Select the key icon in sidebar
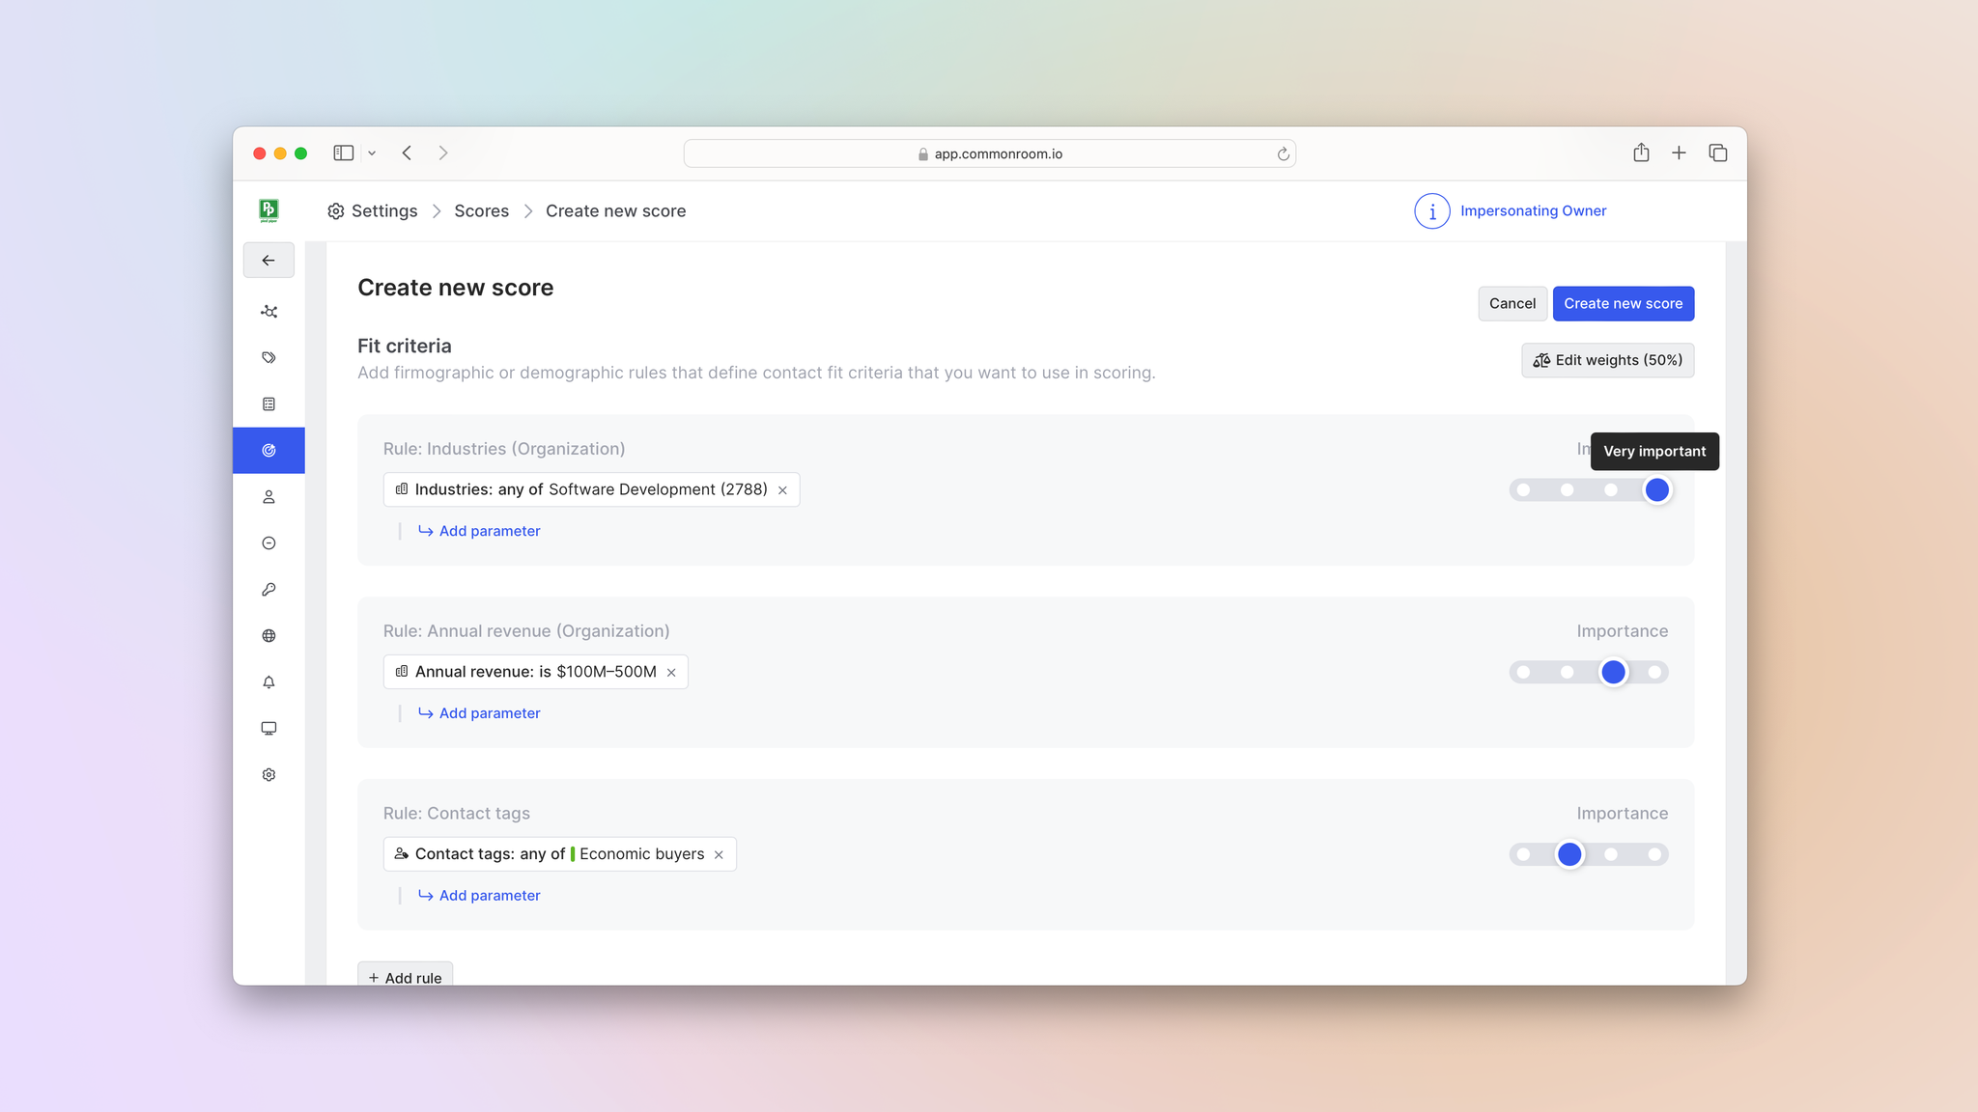The width and height of the screenshot is (1978, 1112). click(268, 590)
